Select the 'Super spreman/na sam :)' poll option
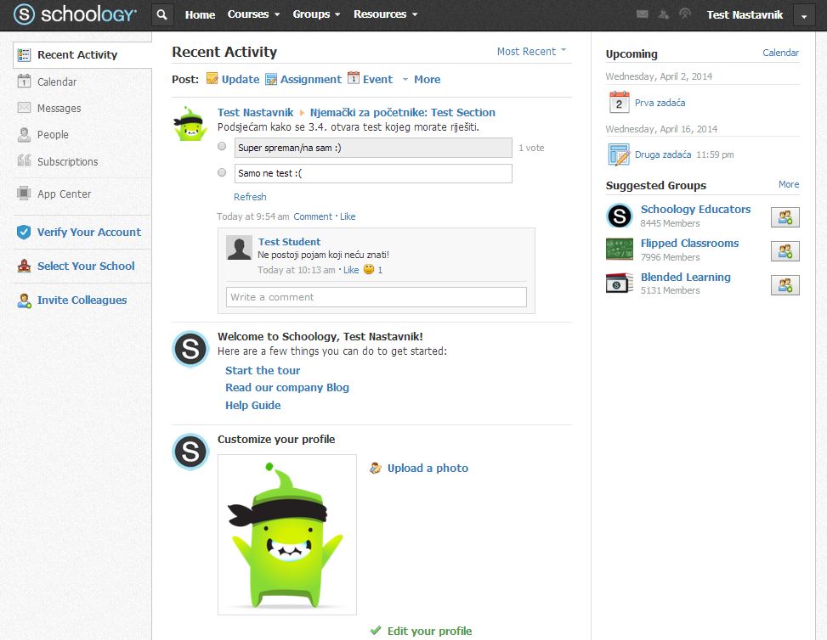The image size is (827, 640). [x=222, y=147]
